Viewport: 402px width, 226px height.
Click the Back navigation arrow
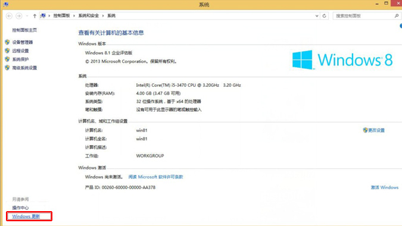pyautogui.click(x=9, y=16)
